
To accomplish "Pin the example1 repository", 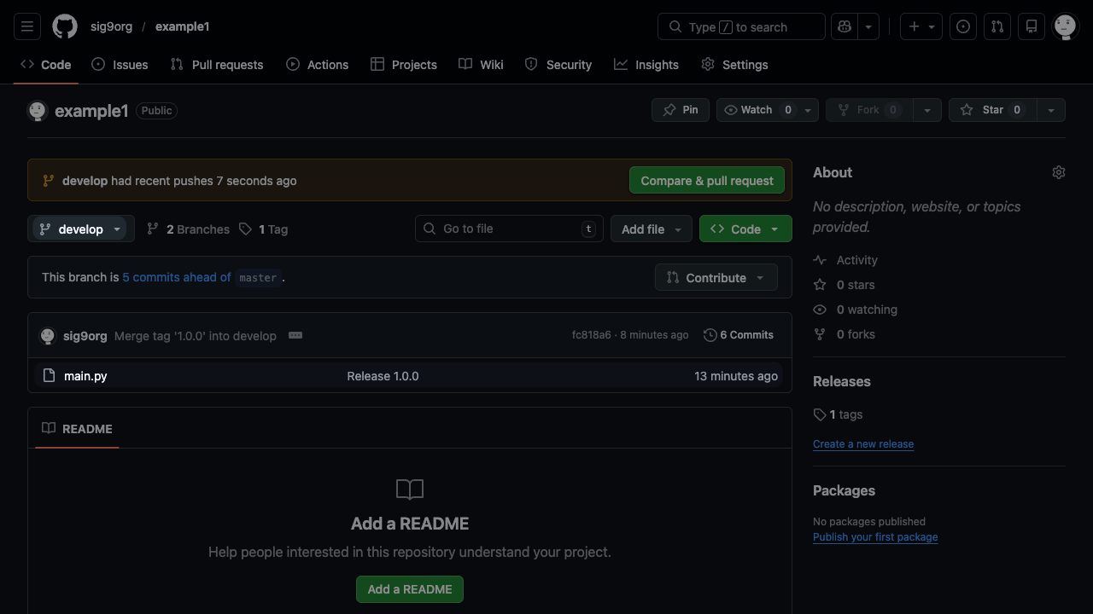I will (x=681, y=110).
